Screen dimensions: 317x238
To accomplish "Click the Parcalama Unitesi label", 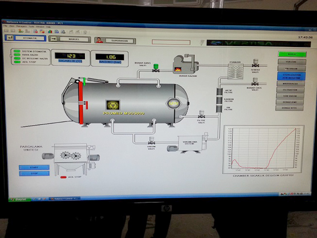I will click(31, 148).
